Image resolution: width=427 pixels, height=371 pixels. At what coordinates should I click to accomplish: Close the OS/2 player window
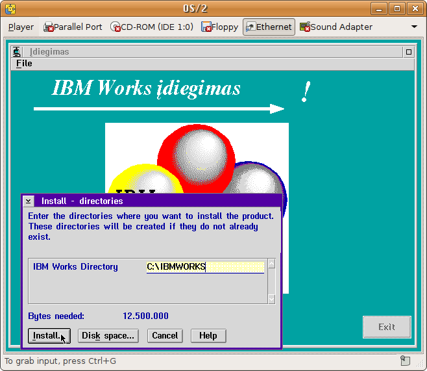click(x=415, y=8)
